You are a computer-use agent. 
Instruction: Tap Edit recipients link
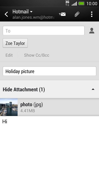9,55
